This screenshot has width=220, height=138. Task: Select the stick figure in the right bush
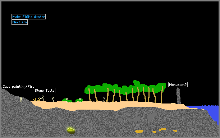tap(80, 101)
